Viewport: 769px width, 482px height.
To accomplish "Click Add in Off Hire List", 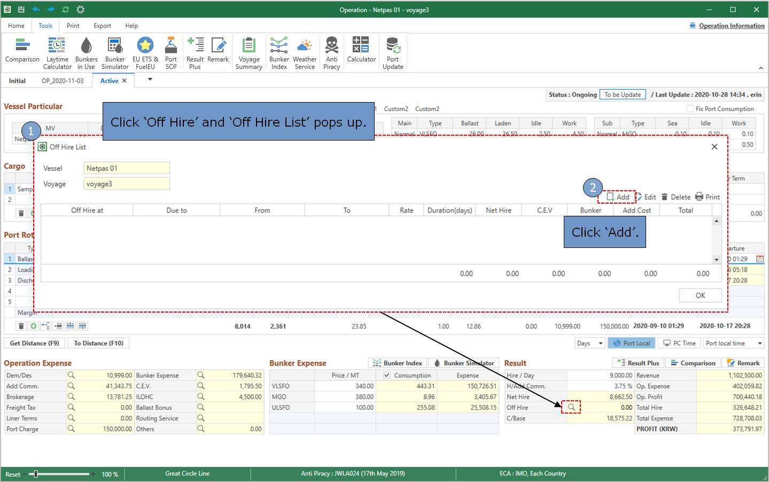I will [618, 197].
